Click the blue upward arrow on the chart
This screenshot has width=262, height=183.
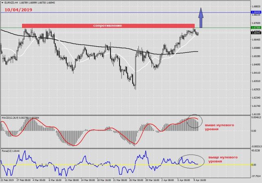[201, 19]
